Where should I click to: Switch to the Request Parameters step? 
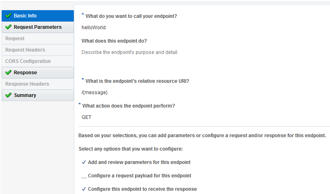pyautogui.click(x=38, y=27)
